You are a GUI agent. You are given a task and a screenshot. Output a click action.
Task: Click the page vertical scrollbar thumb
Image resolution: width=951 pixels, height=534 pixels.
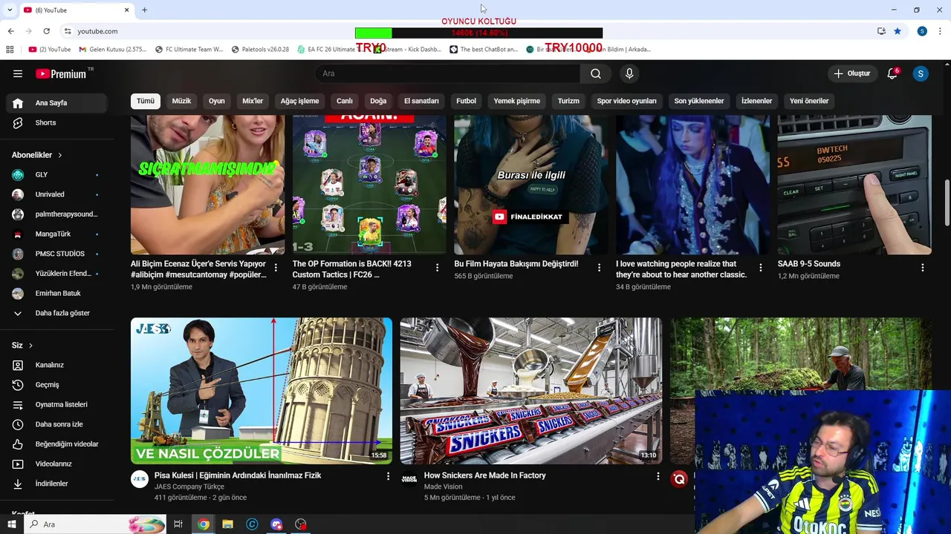coord(946,202)
